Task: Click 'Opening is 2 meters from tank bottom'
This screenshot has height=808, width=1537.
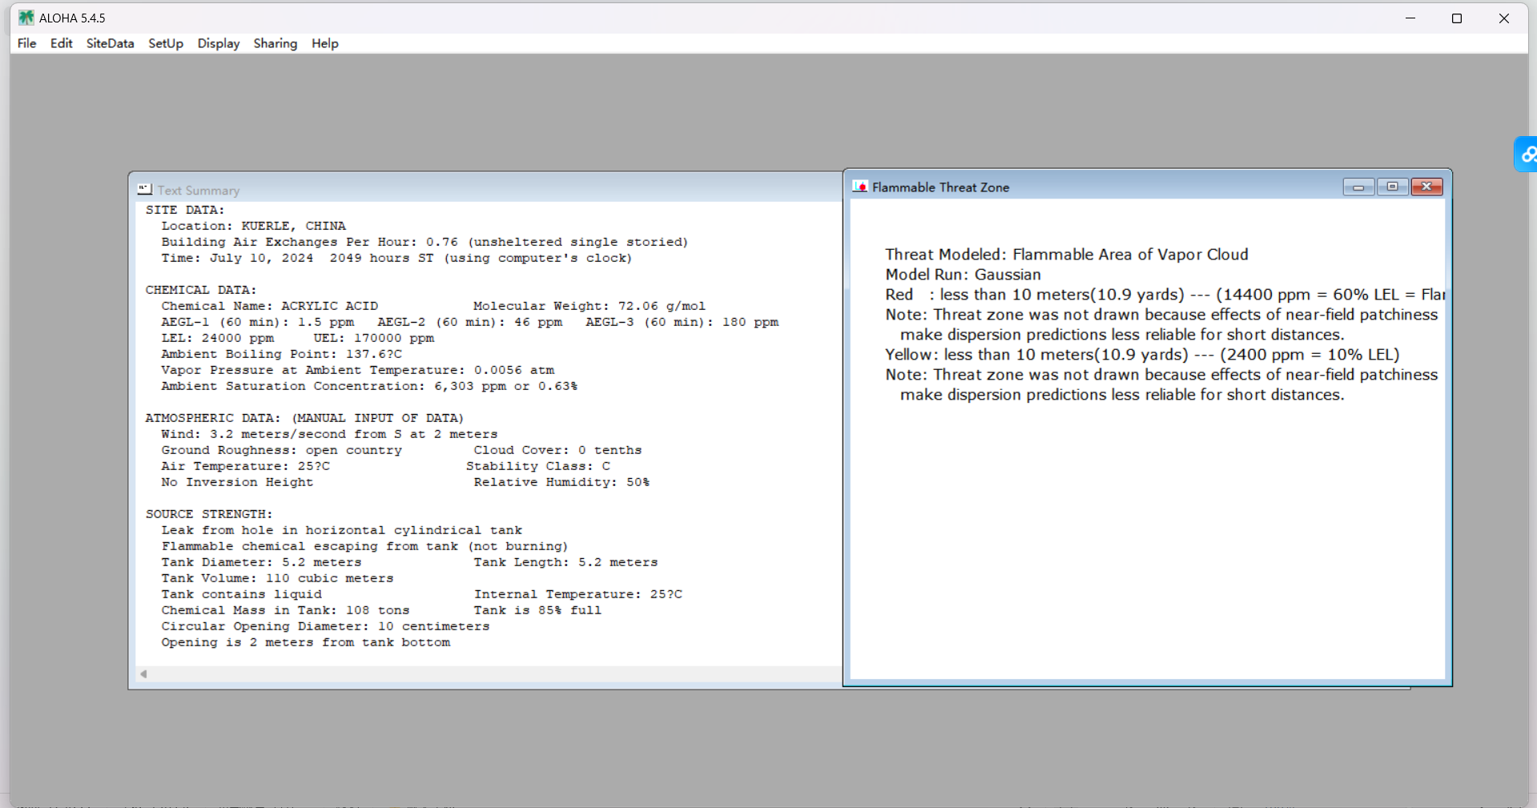Action: pos(305,642)
